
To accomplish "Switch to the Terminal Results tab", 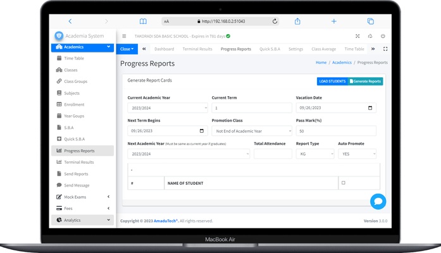I will (197, 49).
